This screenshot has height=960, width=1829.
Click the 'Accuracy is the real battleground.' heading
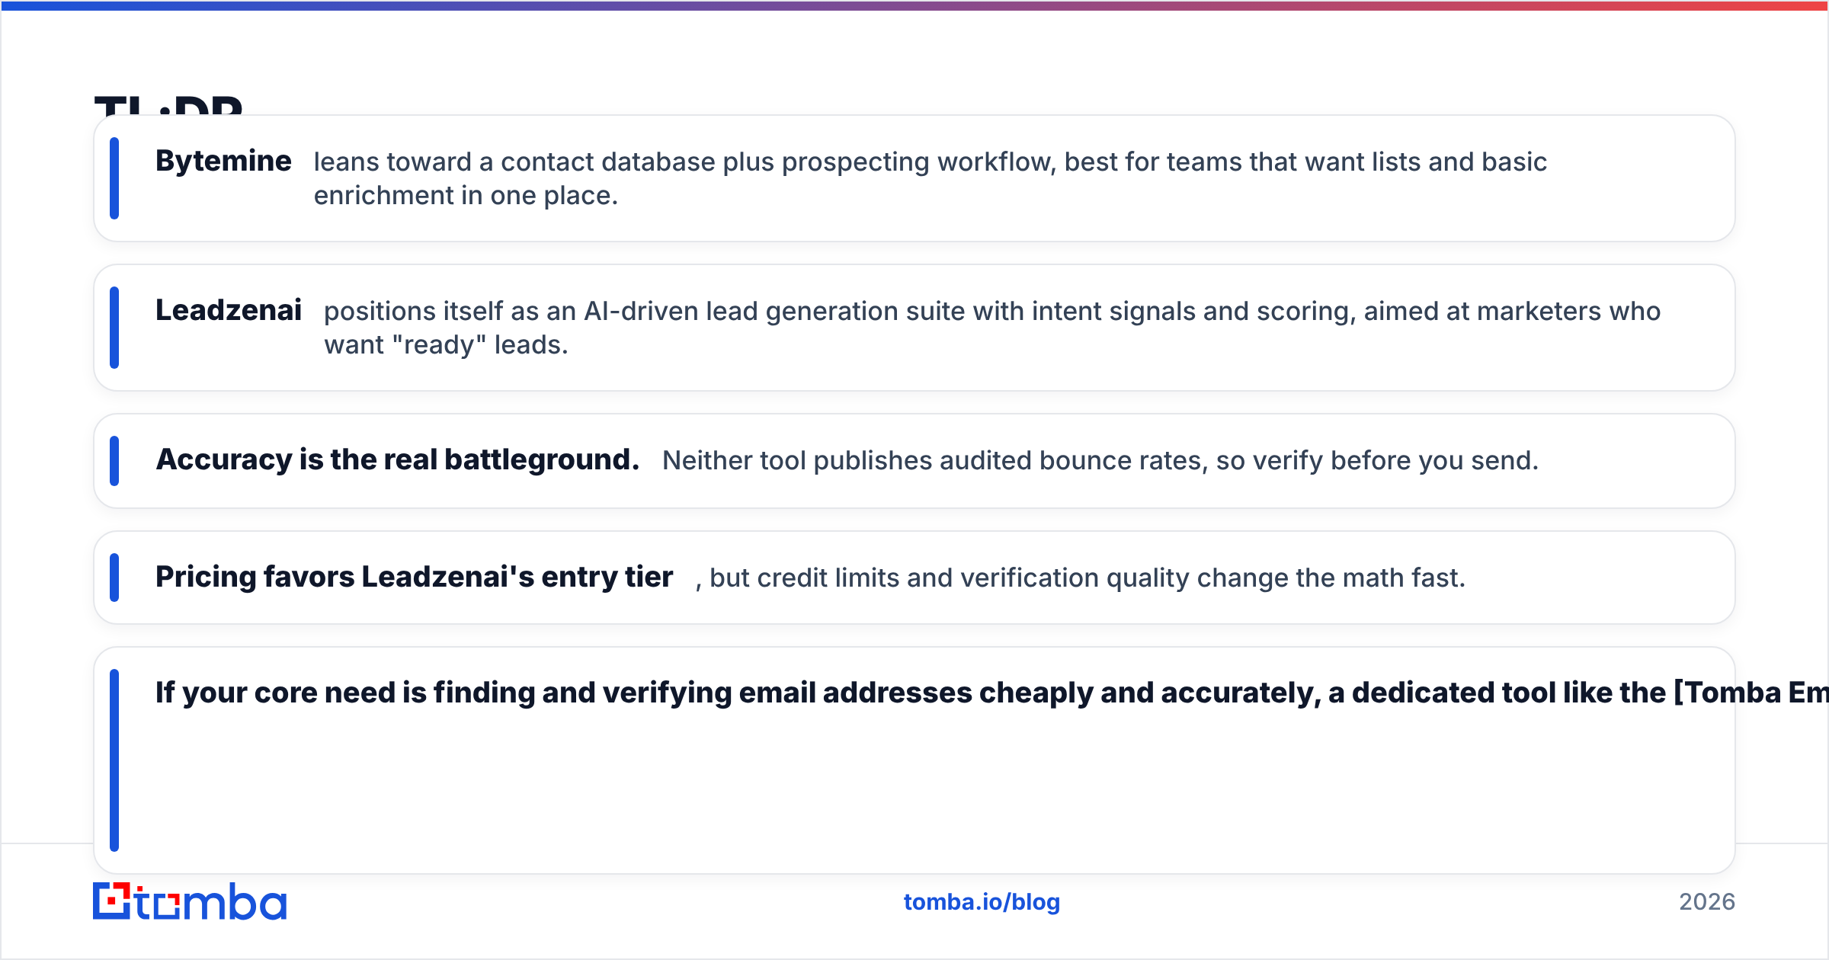click(398, 459)
